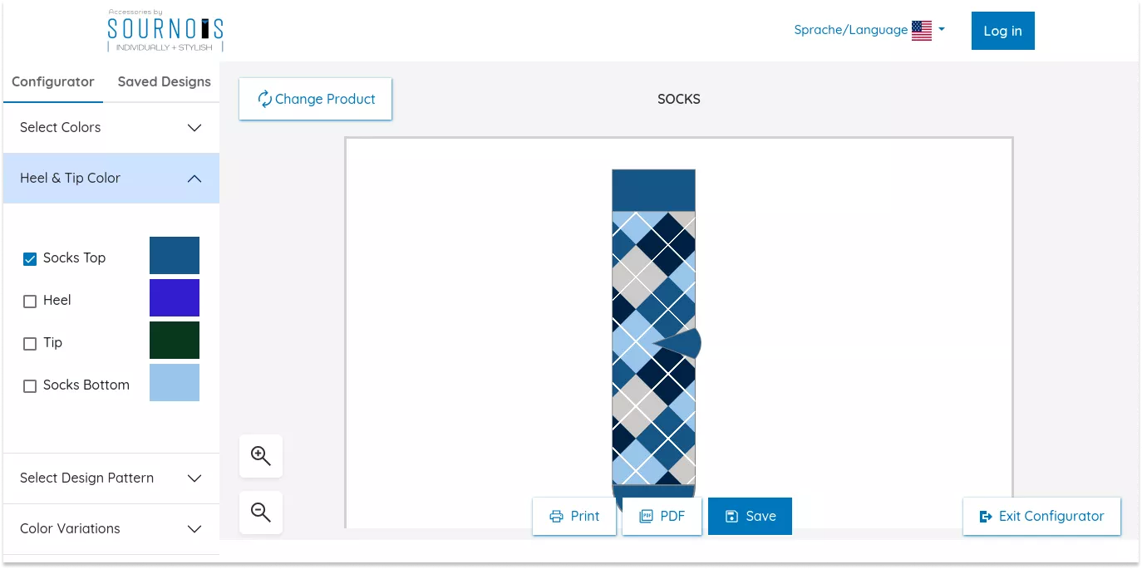Check the Tip checkbox
Screen dimensions: 1142x569
(x=30, y=344)
